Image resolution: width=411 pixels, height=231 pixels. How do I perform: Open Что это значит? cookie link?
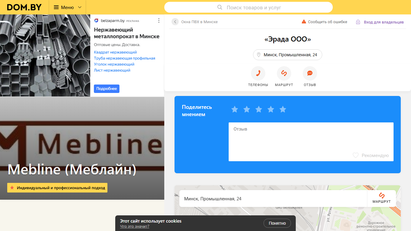[134, 226]
